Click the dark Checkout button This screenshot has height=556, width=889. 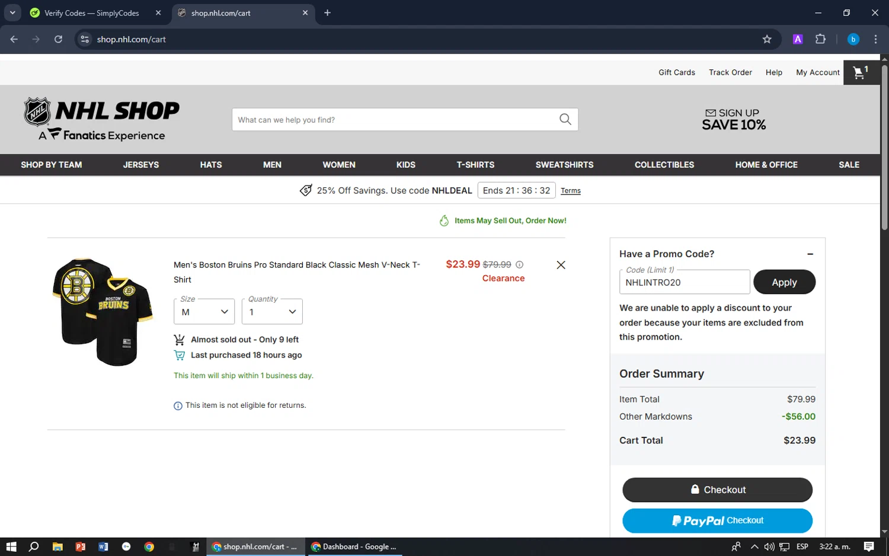pos(717,490)
